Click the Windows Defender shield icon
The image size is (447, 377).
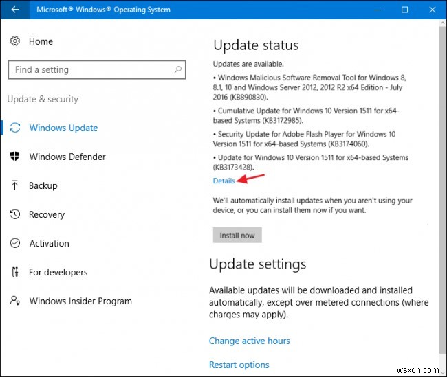point(15,157)
